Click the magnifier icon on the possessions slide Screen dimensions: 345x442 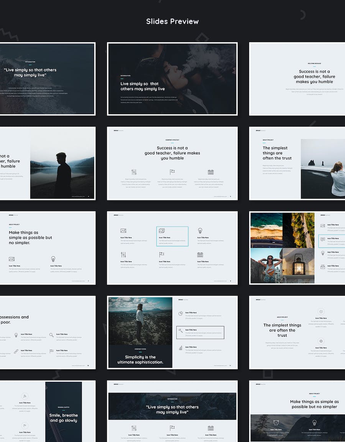[x=51, y=335]
